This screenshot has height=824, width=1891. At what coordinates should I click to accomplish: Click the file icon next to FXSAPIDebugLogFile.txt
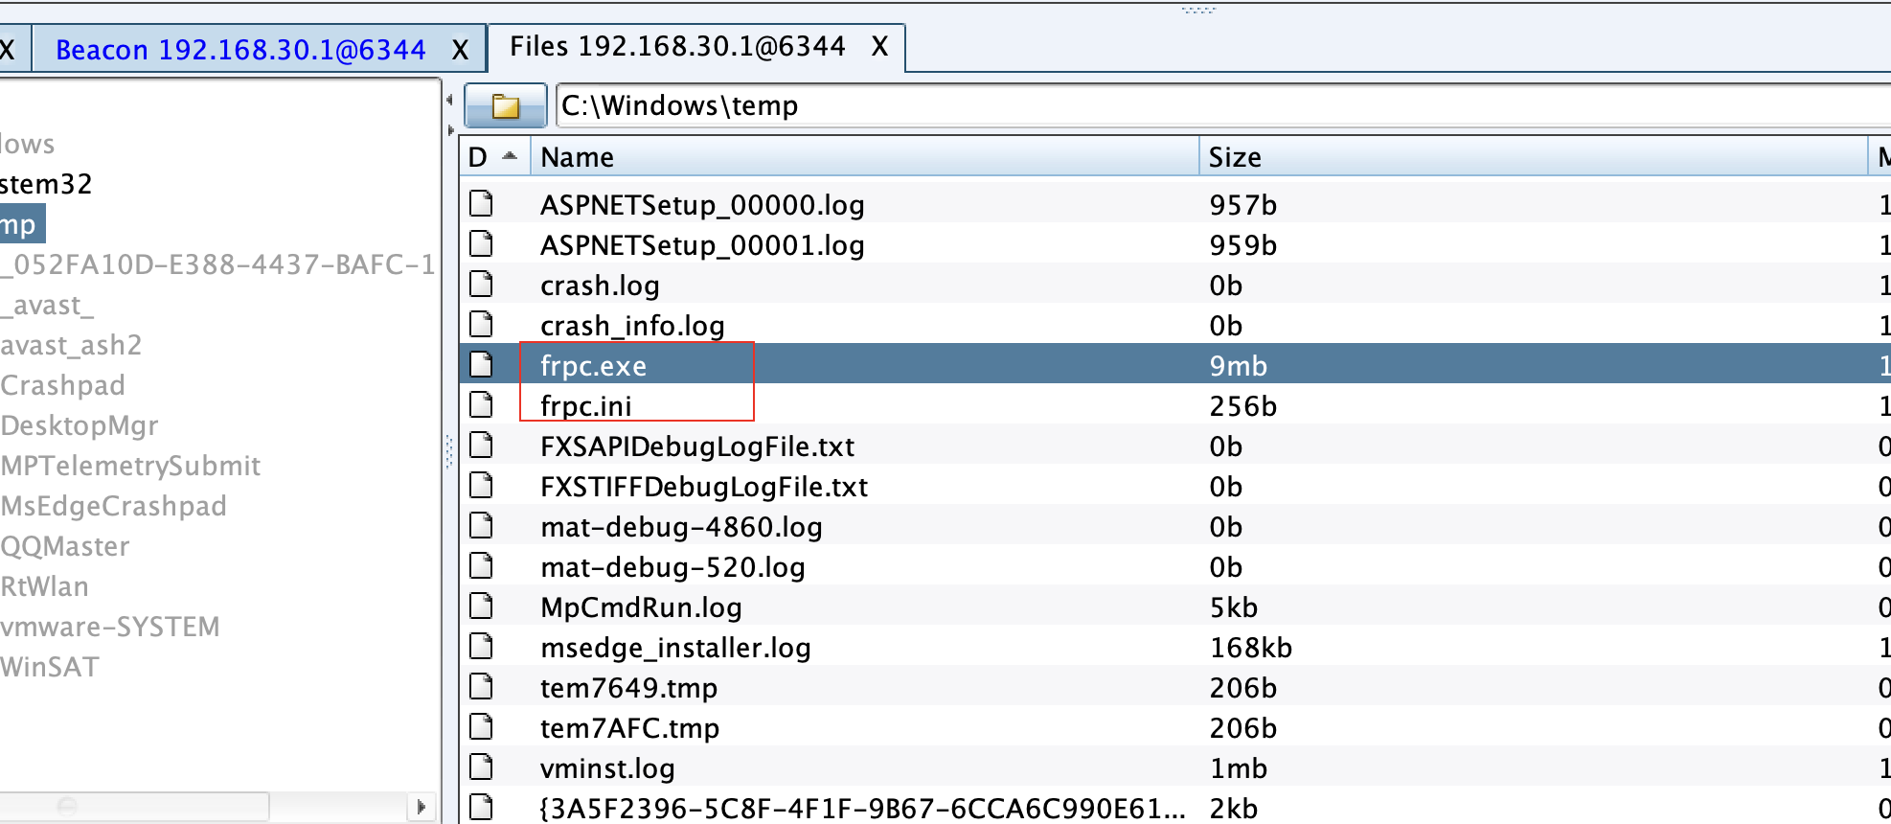tap(481, 446)
